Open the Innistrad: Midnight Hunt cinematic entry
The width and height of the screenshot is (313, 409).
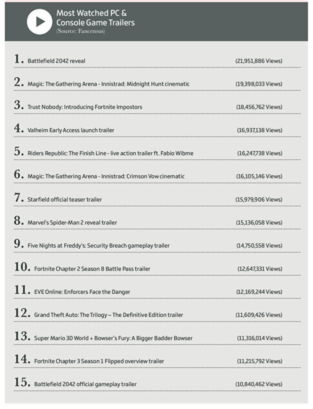click(109, 84)
